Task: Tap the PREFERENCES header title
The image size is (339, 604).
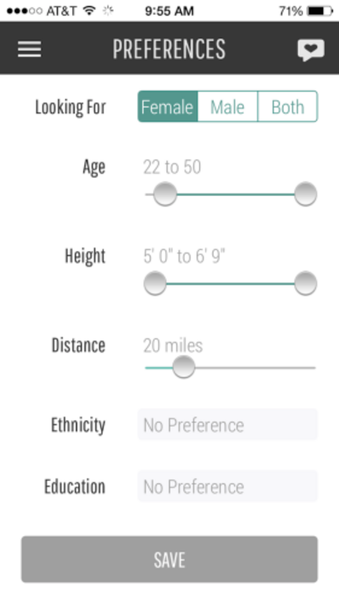Action: (x=169, y=49)
